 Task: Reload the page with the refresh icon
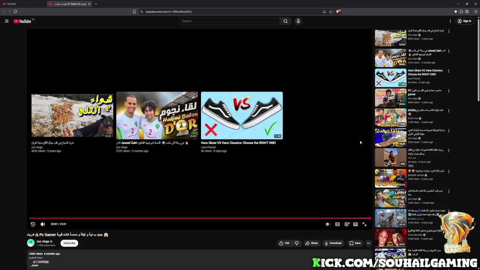click(x=15, y=12)
